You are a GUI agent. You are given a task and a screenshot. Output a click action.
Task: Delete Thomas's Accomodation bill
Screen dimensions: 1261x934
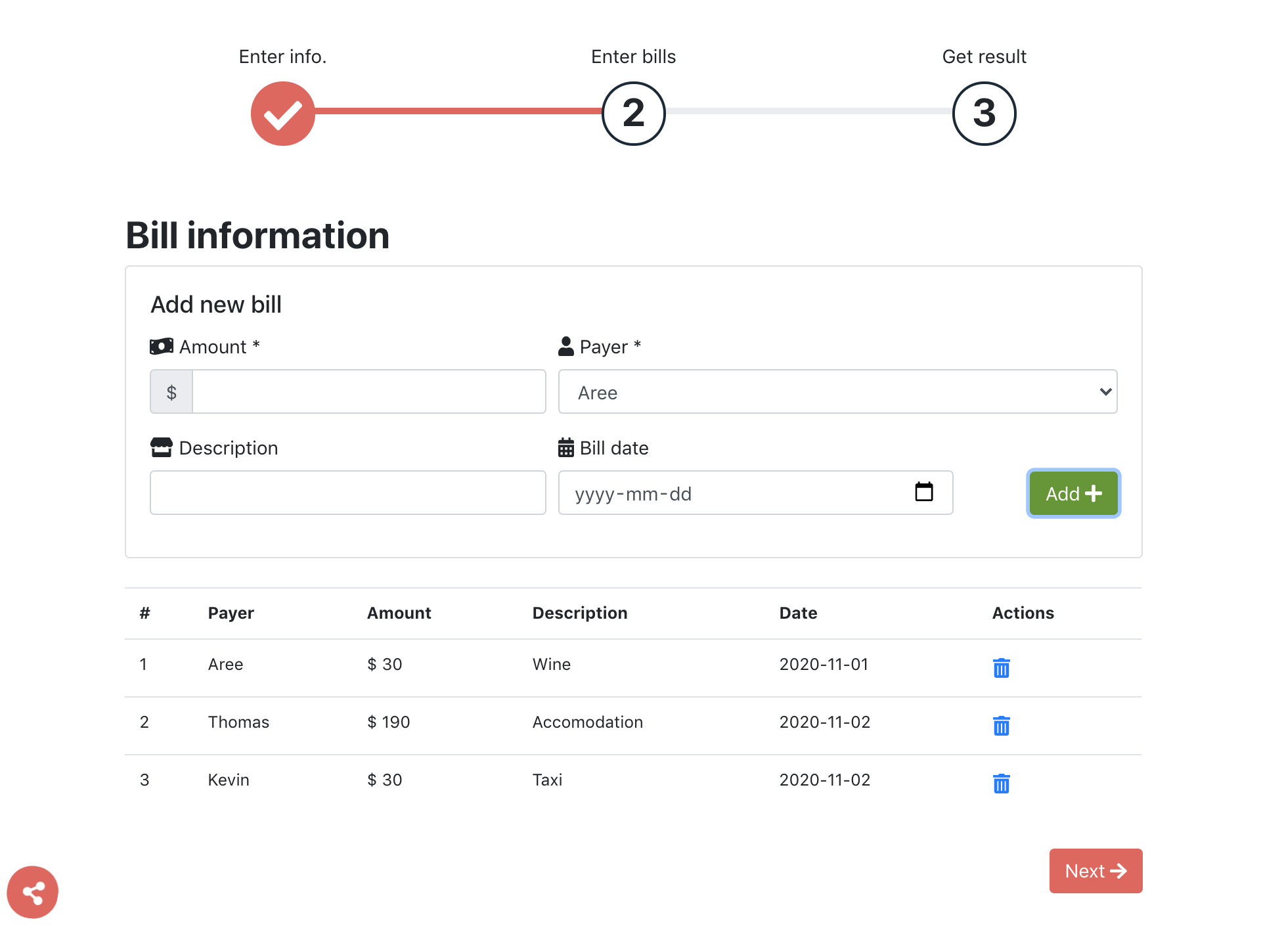pyautogui.click(x=1001, y=725)
